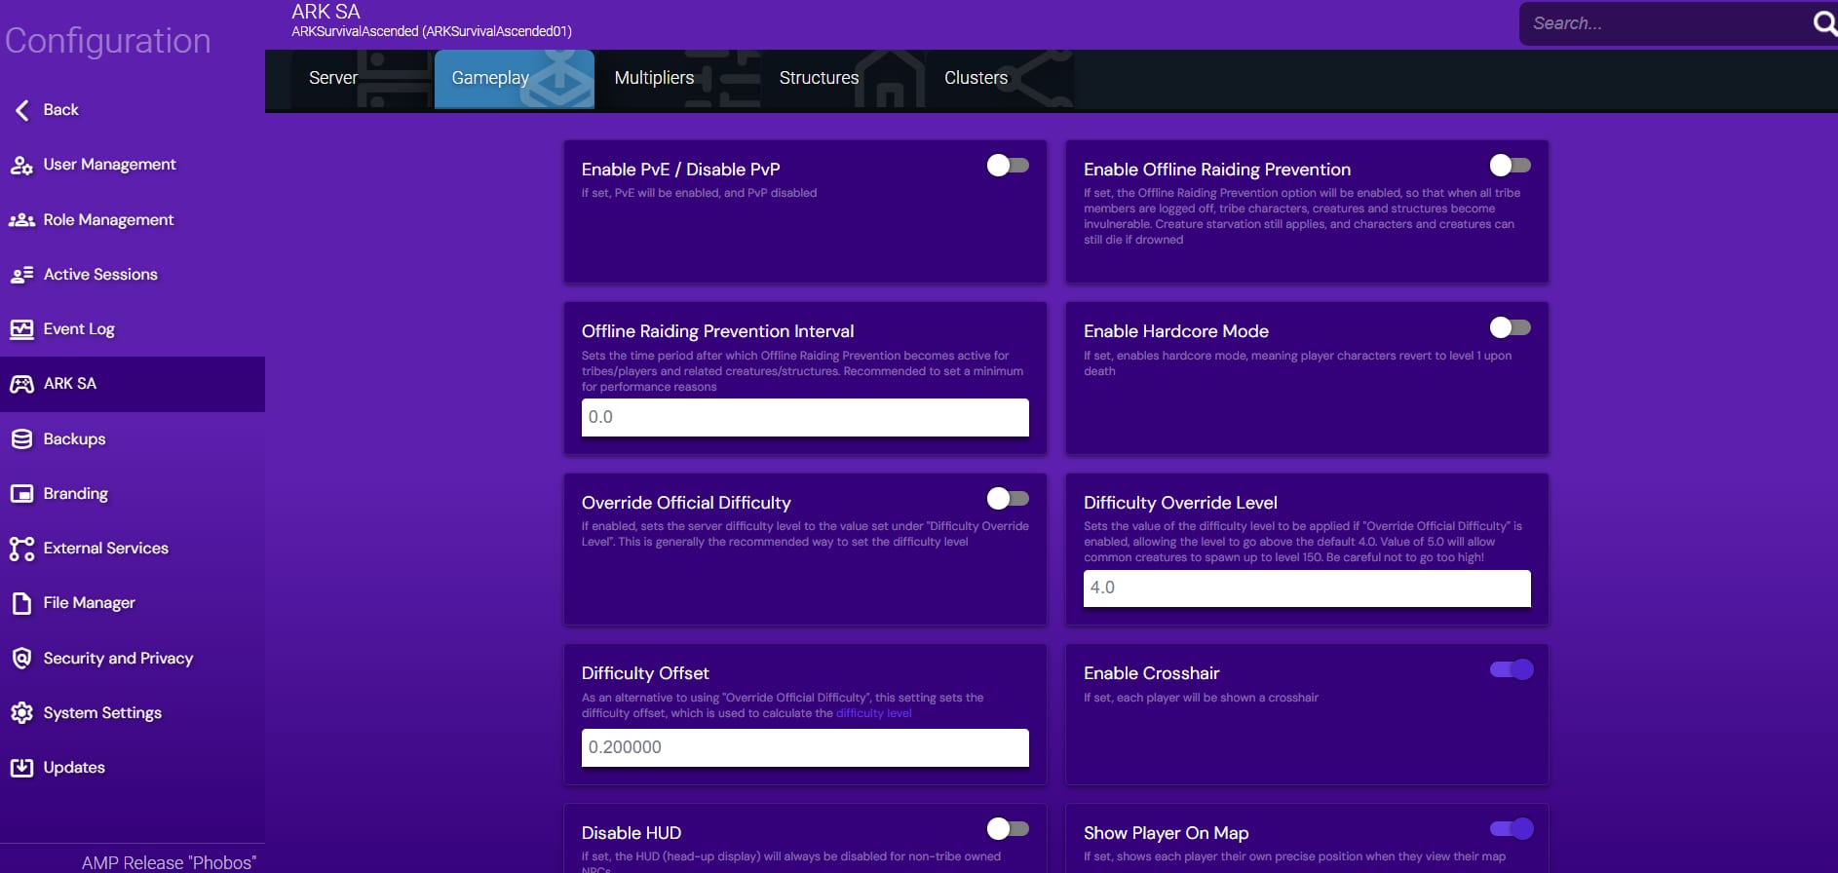Image resolution: width=1838 pixels, height=873 pixels.
Task: Open the Structures tab
Action: pyautogui.click(x=819, y=78)
